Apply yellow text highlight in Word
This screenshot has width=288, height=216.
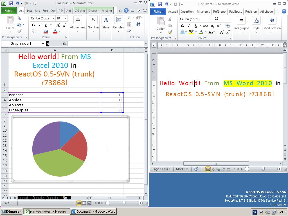point(191,31)
